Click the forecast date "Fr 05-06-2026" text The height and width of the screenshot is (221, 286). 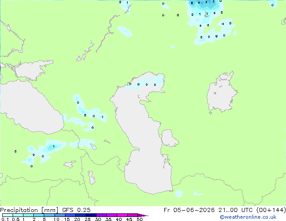pyautogui.click(x=189, y=210)
